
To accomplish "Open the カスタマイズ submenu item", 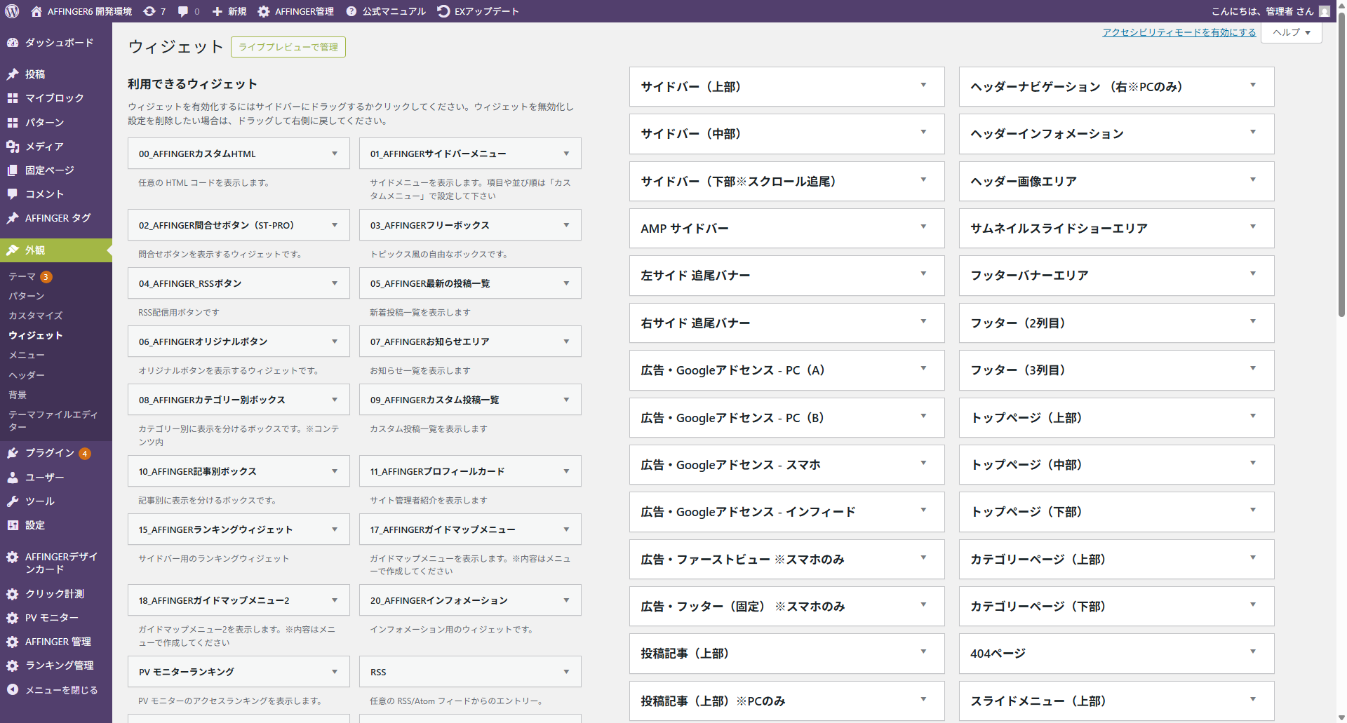I will tap(36, 316).
